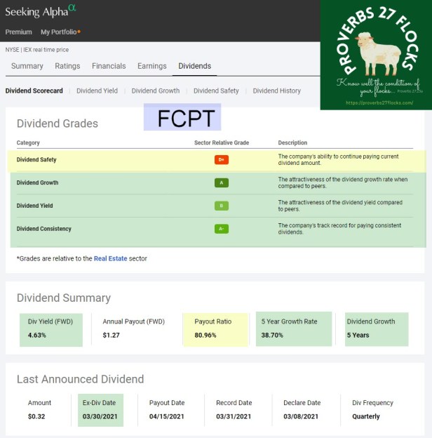Show the Dividend Safety sub-tab

point(216,91)
